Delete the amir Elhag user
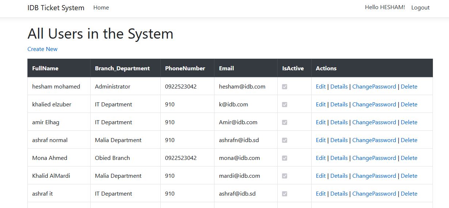This screenshot has height=208, width=449. [x=409, y=122]
